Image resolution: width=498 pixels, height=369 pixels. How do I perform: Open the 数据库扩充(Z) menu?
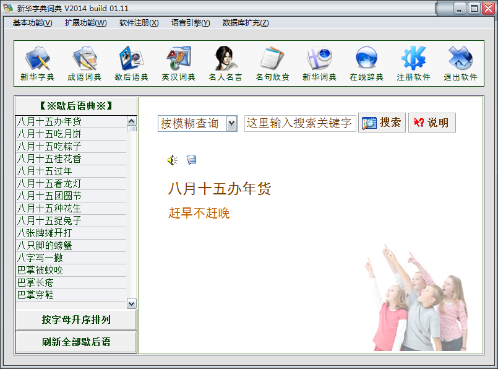pos(246,23)
